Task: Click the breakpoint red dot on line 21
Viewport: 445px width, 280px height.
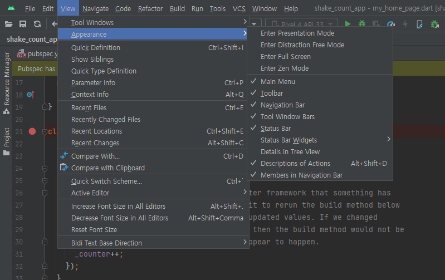Action: [x=32, y=132]
